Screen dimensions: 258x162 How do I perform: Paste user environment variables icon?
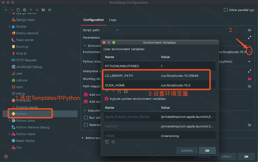pyautogui.click(x=126, y=91)
